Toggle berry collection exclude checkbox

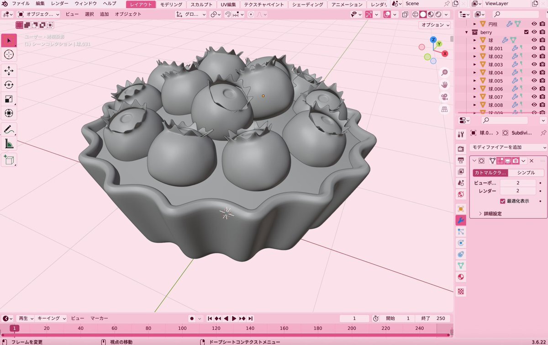527,32
